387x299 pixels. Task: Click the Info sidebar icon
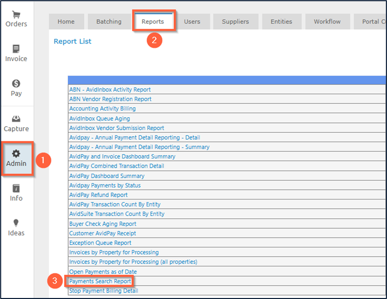click(x=16, y=188)
